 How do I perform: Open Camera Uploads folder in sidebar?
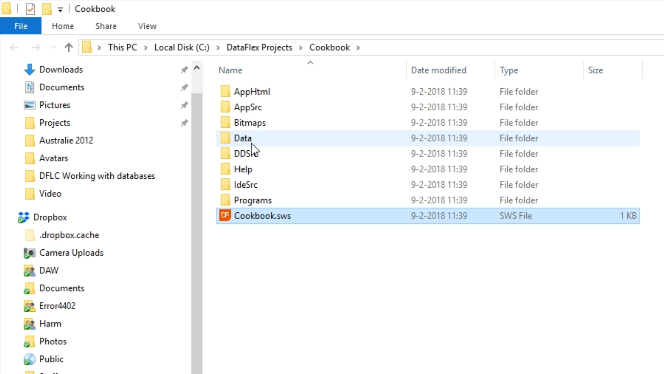tap(71, 253)
